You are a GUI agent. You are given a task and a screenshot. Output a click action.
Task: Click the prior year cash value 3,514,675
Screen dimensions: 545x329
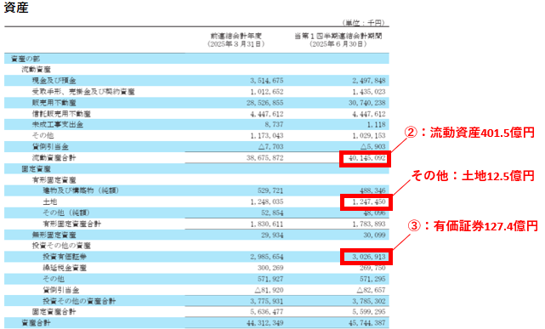coord(267,81)
